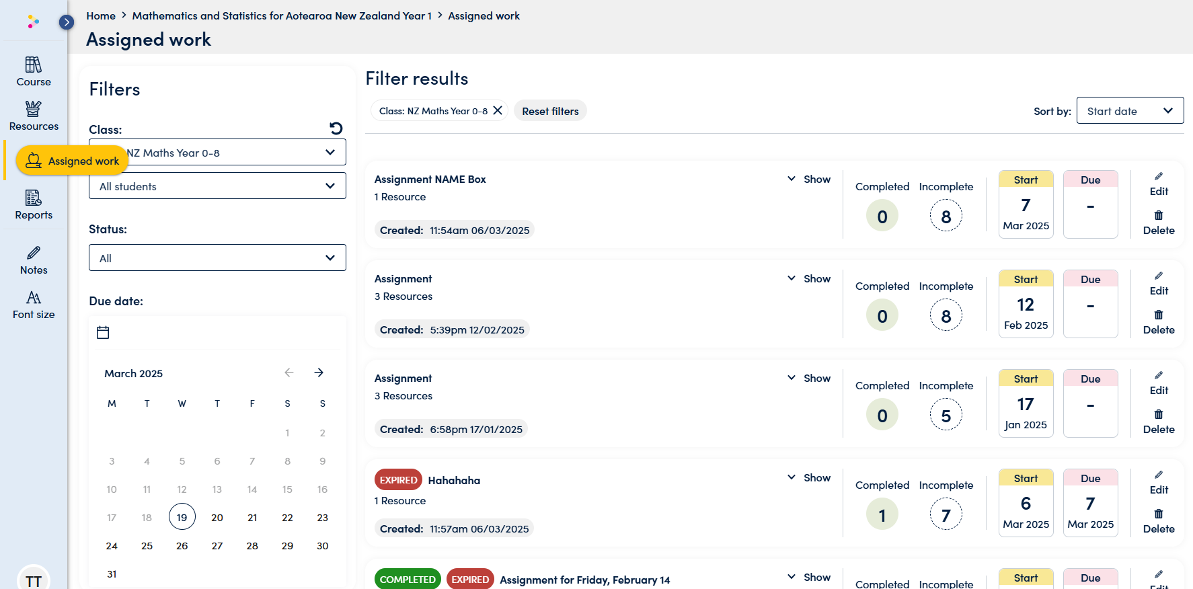Expand sidebar with the blue arrow button
This screenshot has height=589, width=1193.
66,22
